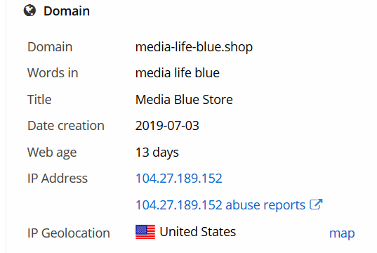Click the 13 days web age value
The width and height of the screenshot is (377, 253).
pyautogui.click(x=157, y=153)
